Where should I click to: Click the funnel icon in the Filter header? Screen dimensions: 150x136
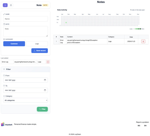[4, 69]
